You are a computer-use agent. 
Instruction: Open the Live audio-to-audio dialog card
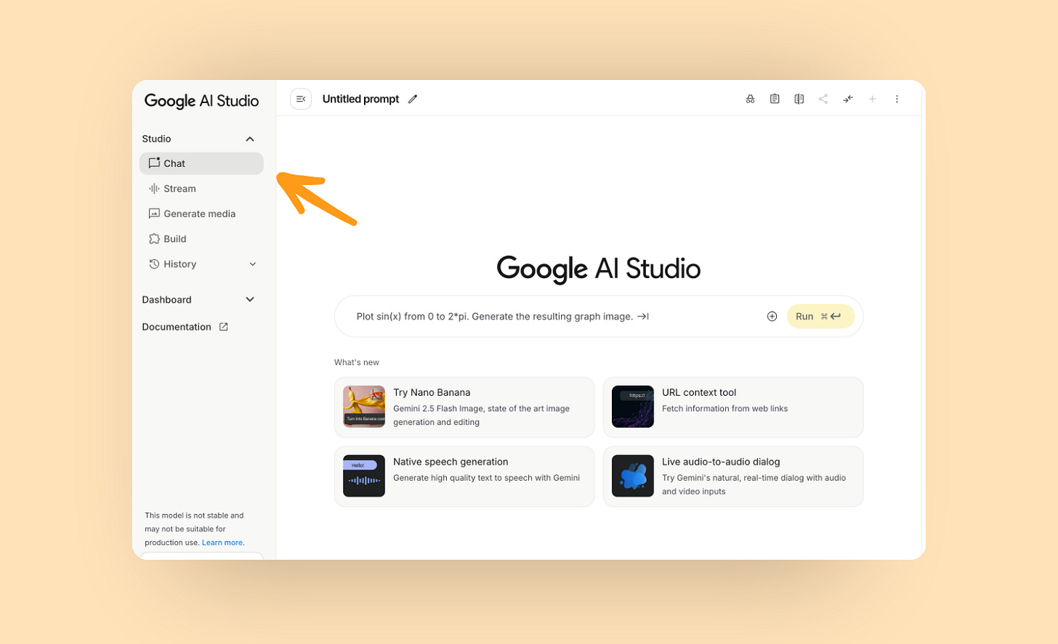(733, 476)
